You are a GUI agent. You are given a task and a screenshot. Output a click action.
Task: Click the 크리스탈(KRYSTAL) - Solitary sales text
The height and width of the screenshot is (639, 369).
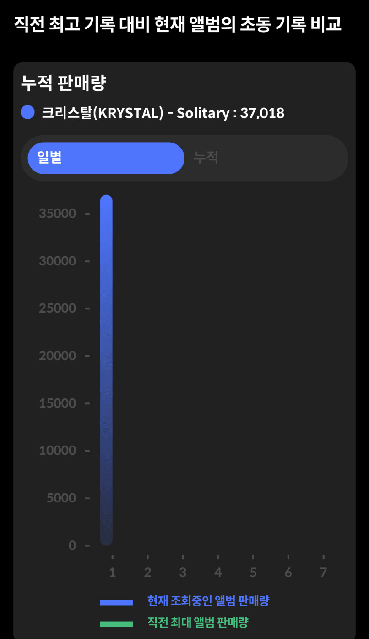click(x=163, y=113)
